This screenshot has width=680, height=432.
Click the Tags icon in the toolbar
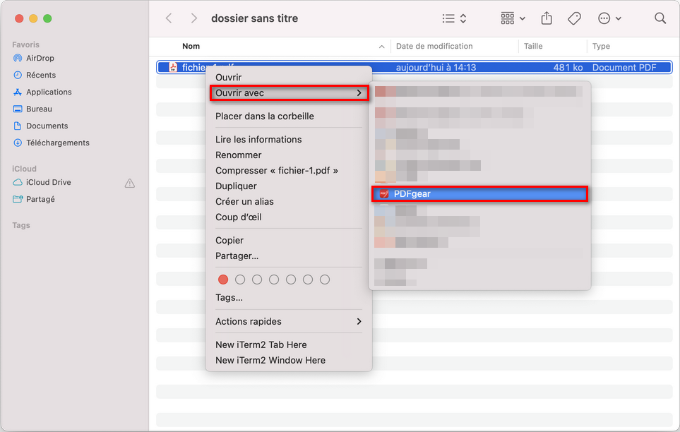[x=573, y=18]
